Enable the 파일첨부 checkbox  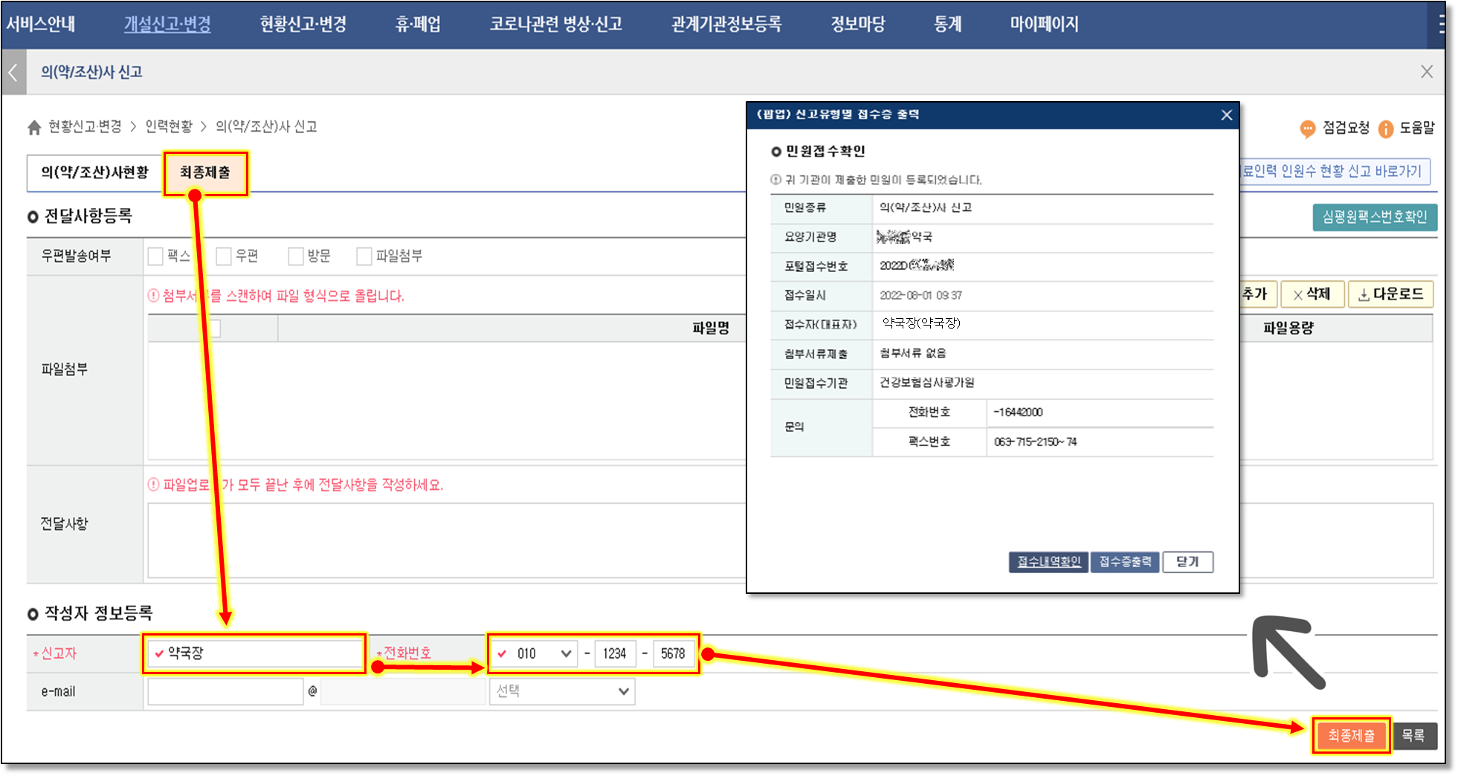coord(364,256)
